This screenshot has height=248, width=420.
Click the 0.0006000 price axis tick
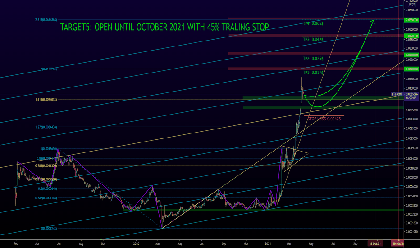(412, 187)
